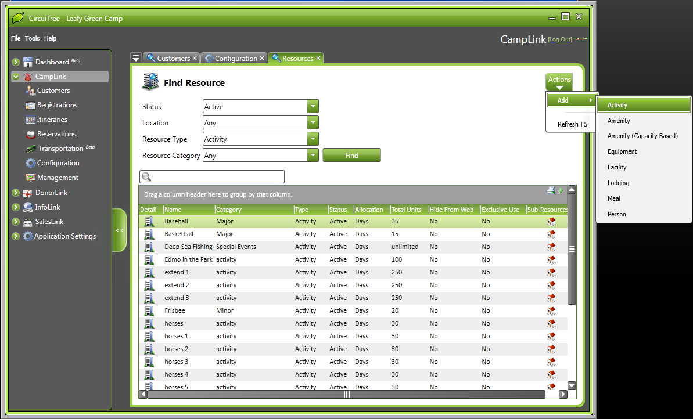This screenshot has height=419, width=693.
Task: Open sub-resources icon for Basketball row
Action: 551,234
